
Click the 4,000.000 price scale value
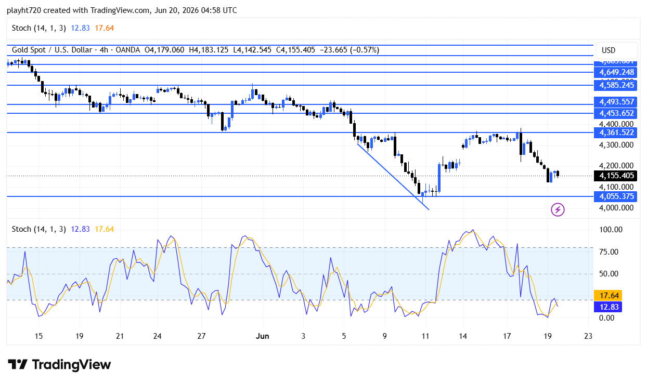tap(617, 208)
